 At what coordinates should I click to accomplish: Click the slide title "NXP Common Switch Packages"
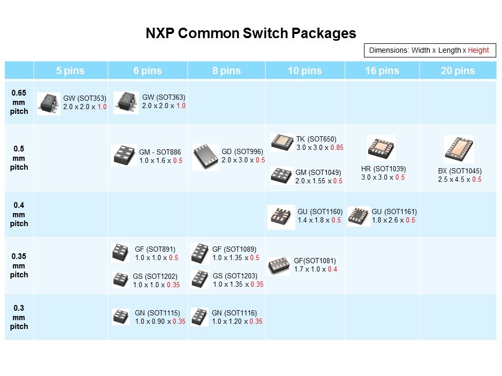coord(251,33)
